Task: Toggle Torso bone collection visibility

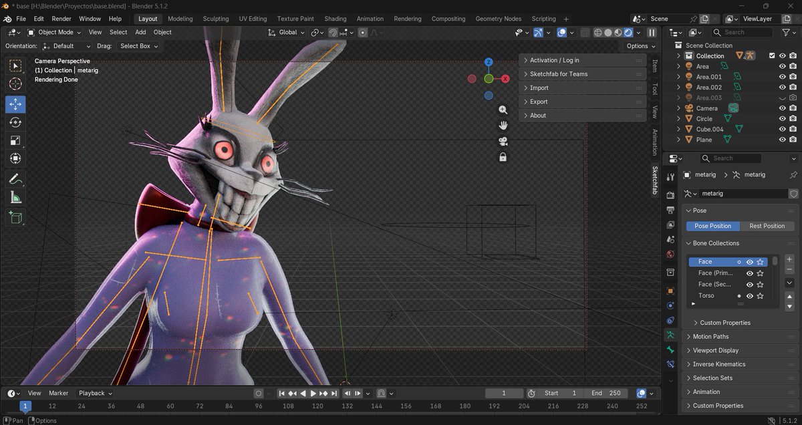Action: (750, 295)
